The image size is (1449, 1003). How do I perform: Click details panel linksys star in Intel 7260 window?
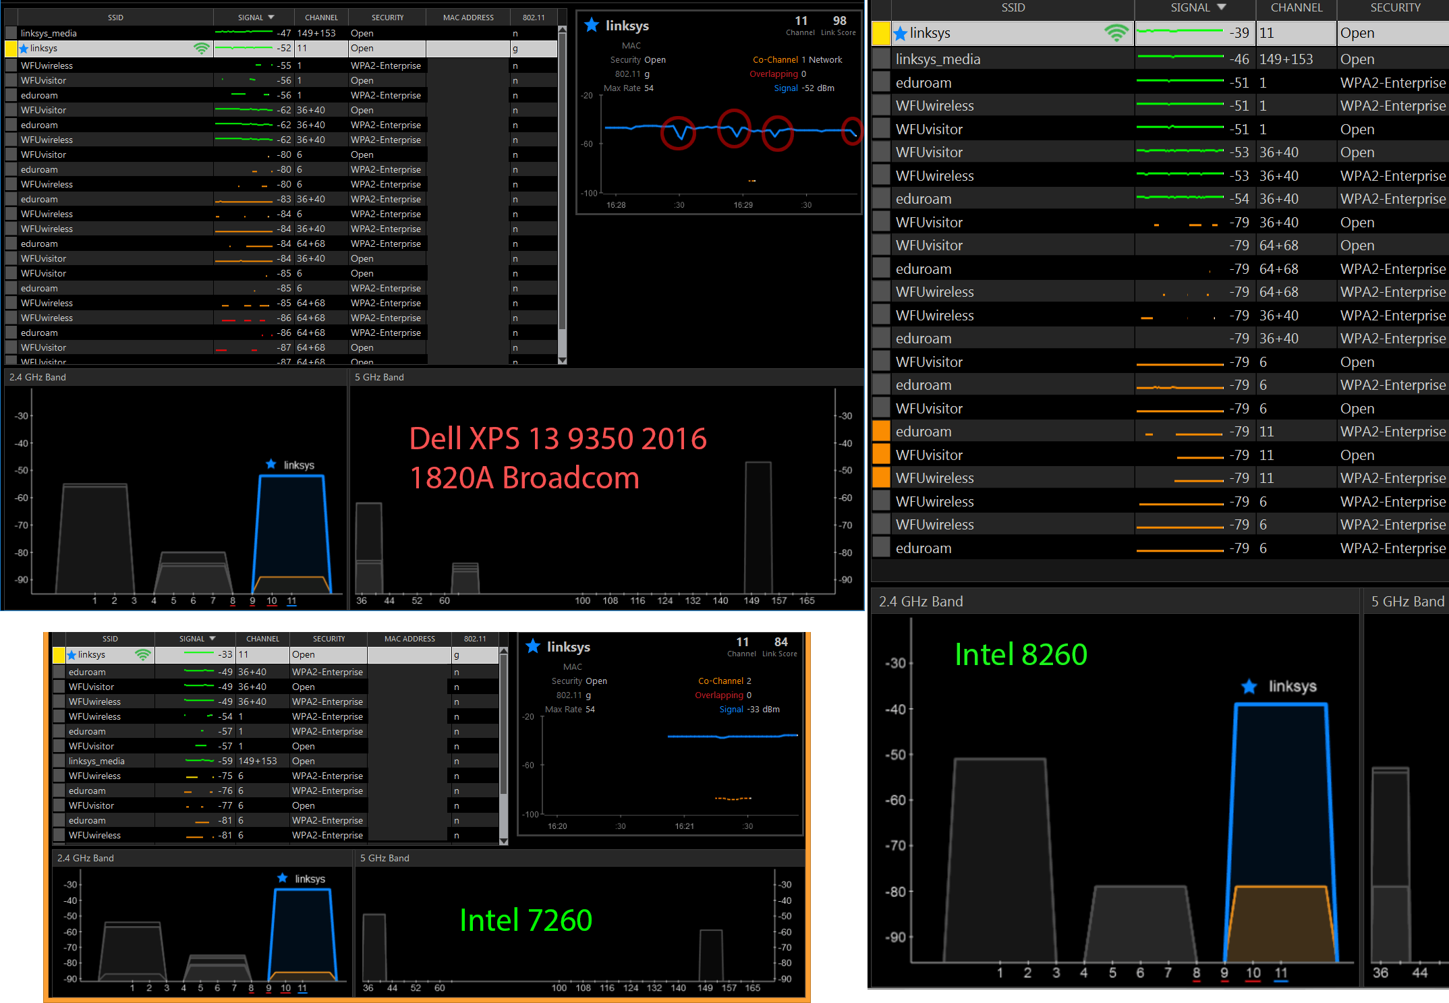[533, 646]
